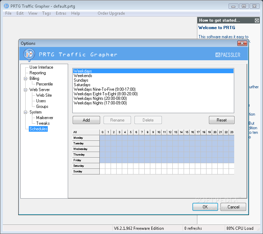Click the Reset button
263x234 pixels.
click(x=222, y=120)
